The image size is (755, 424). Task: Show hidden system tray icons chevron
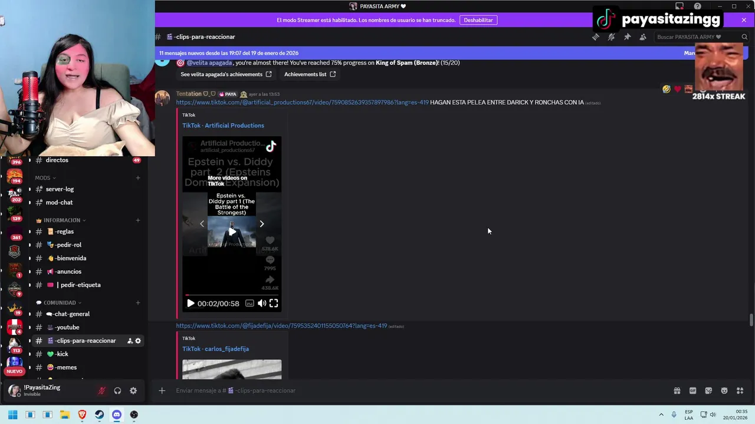point(661,415)
